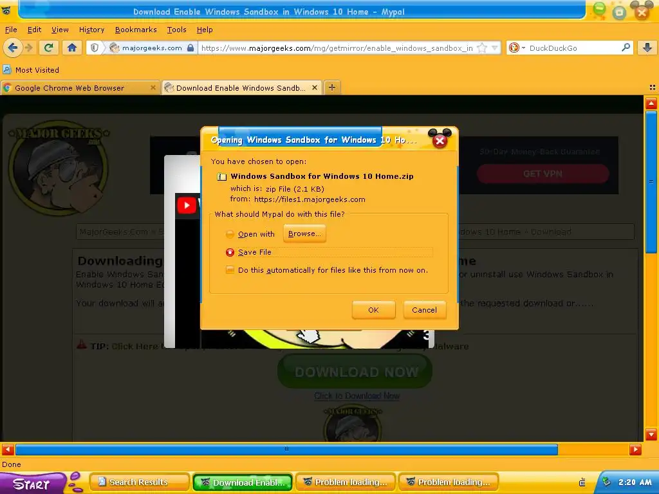Click the TIP warning triangle icon
Image resolution: width=659 pixels, height=494 pixels.
82,345
